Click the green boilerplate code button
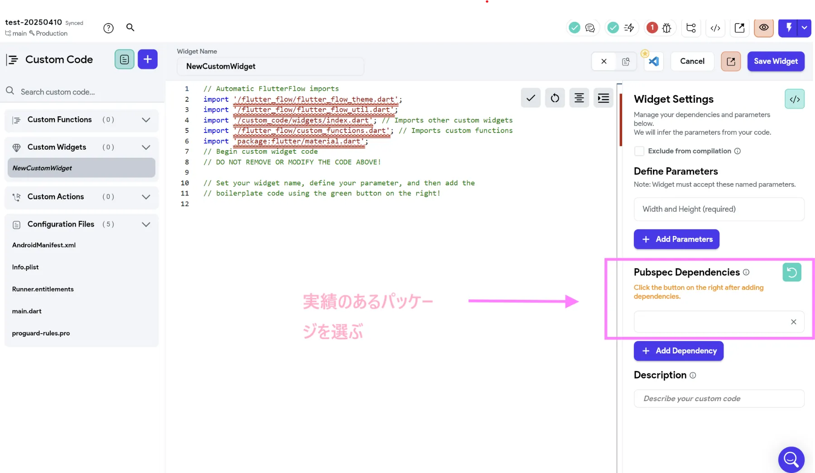The height and width of the screenshot is (473, 815). coord(795,99)
